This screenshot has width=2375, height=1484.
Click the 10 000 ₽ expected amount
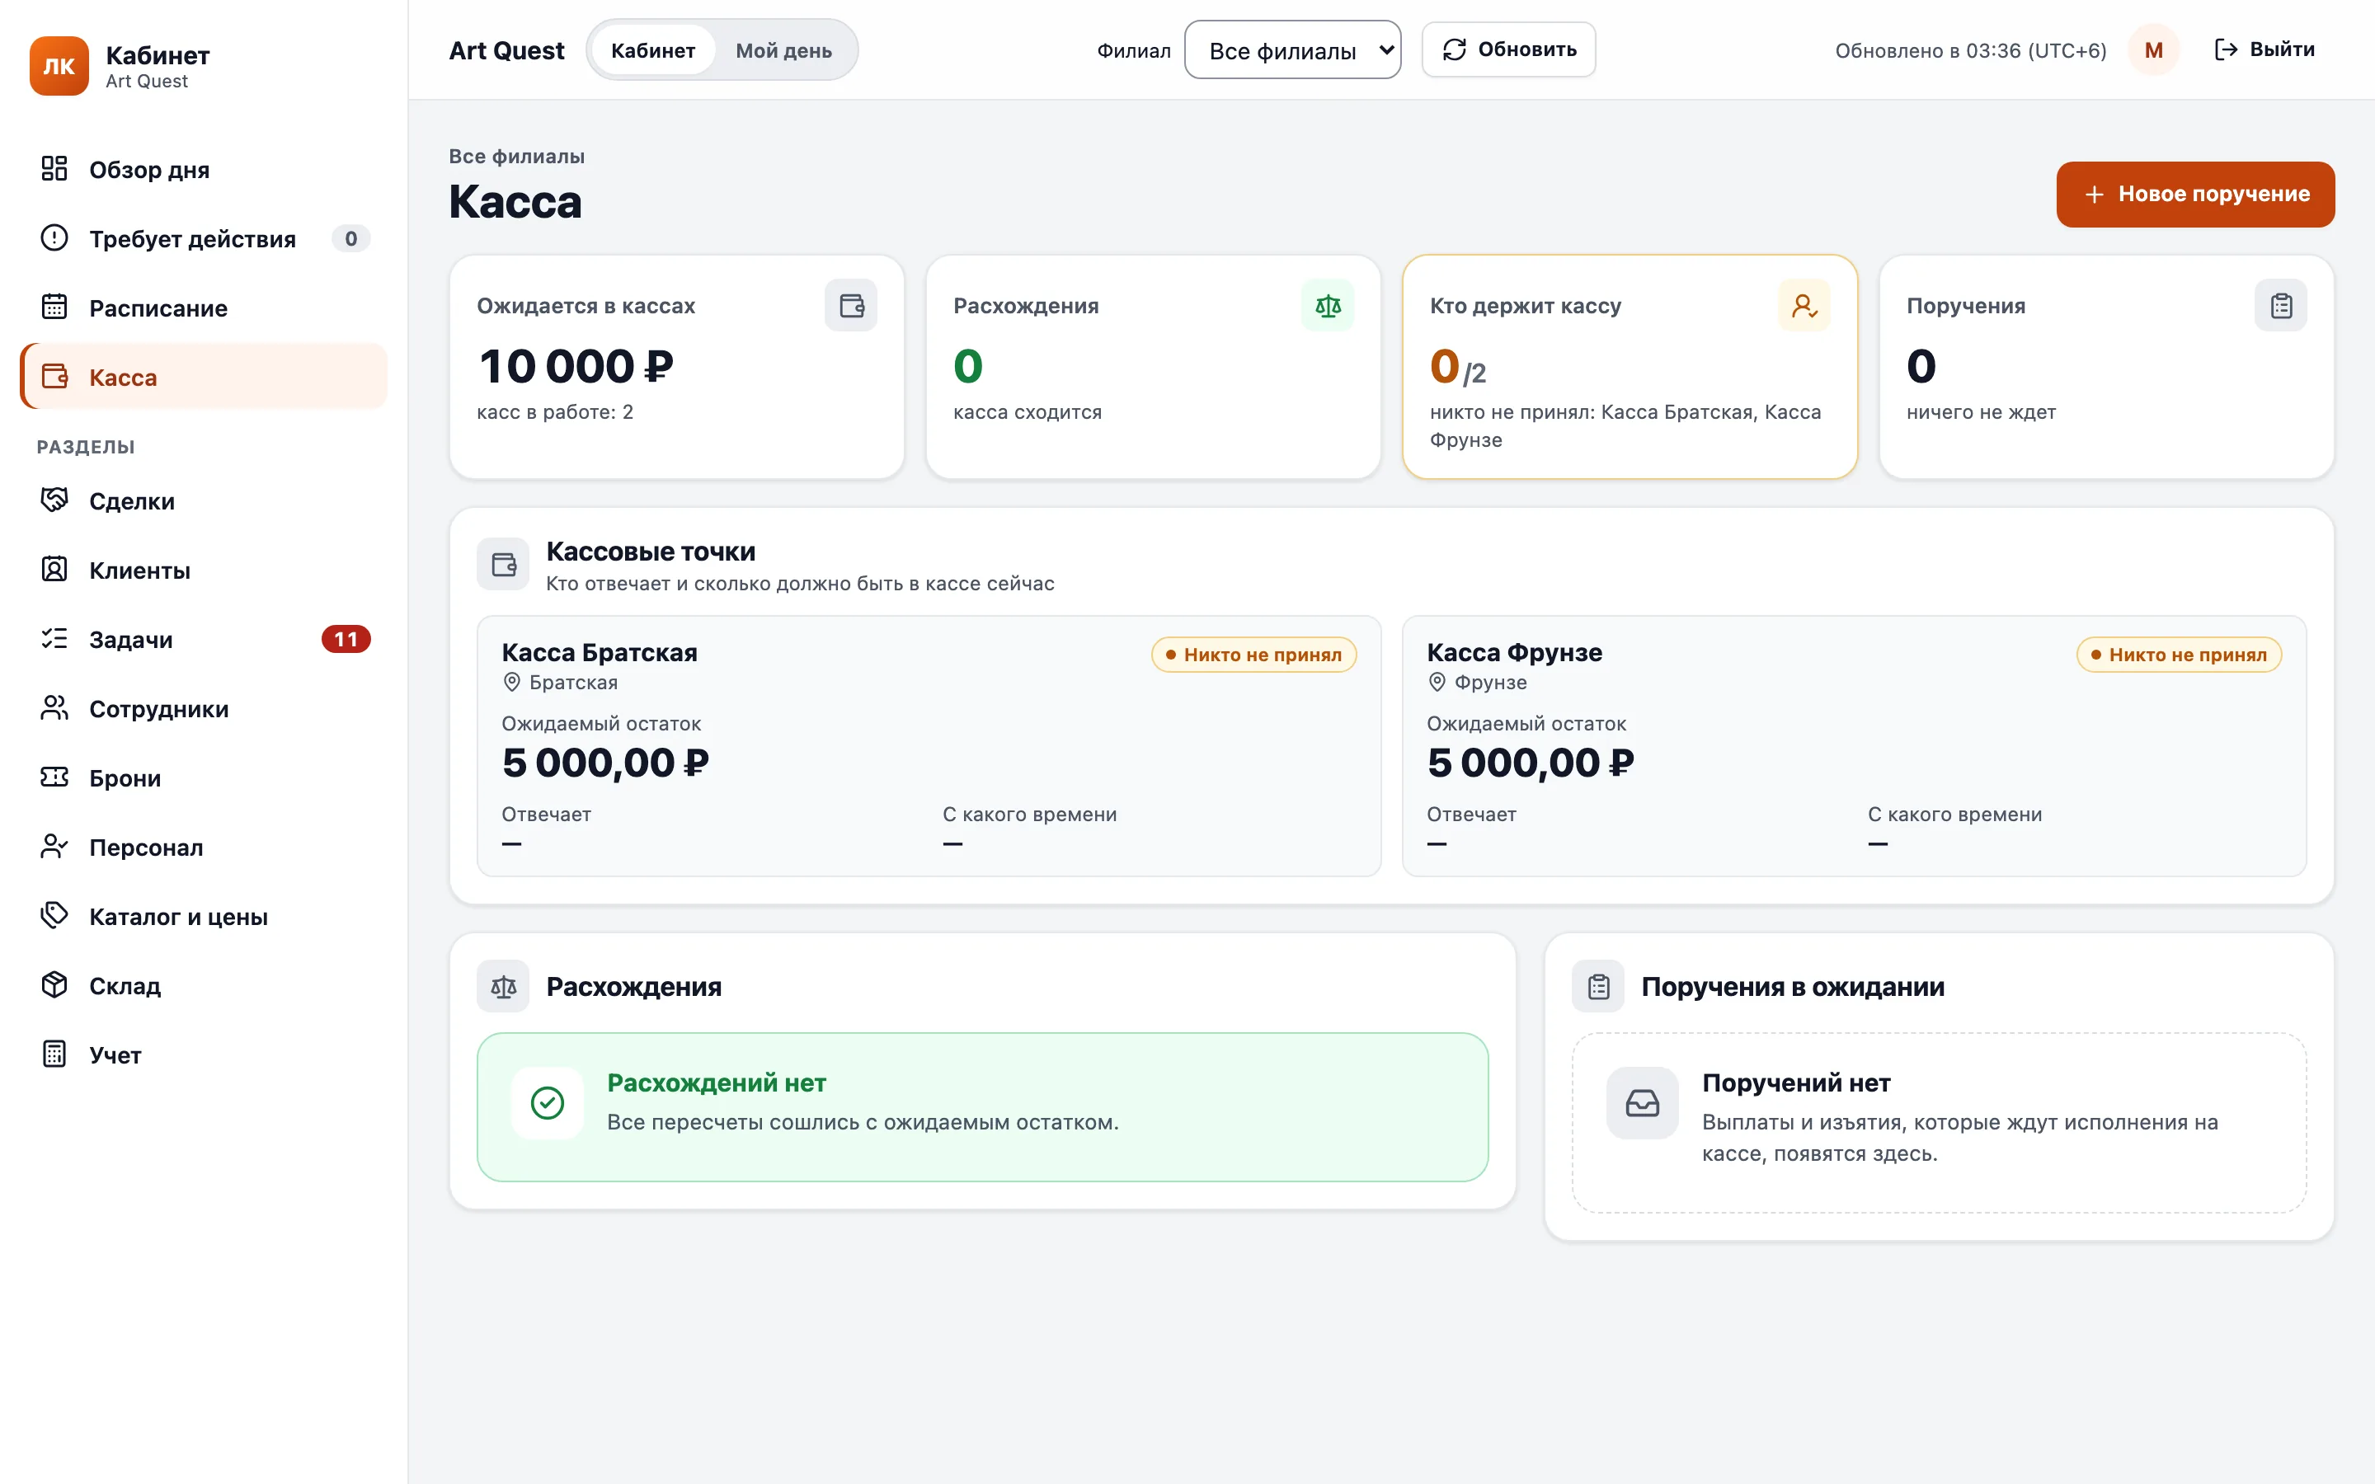point(575,366)
